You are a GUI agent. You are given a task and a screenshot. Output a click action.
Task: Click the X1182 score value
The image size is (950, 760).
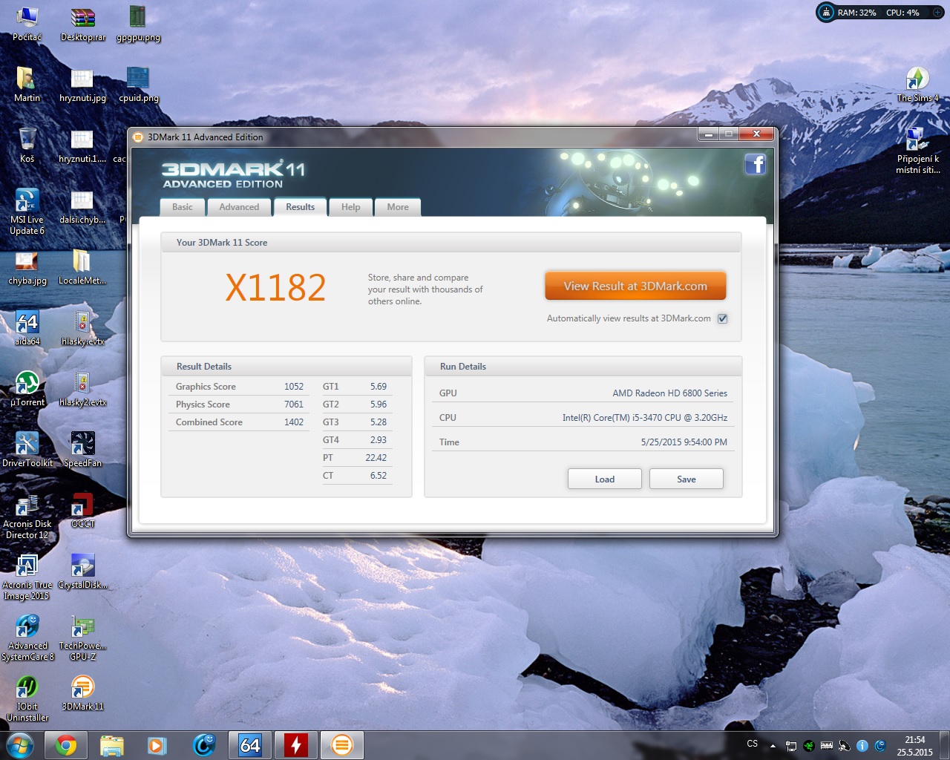(275, 288)
